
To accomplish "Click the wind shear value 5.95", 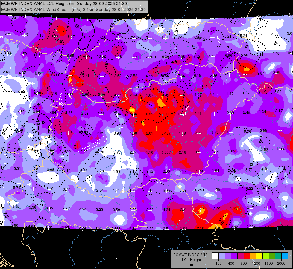I will [166, 191].
